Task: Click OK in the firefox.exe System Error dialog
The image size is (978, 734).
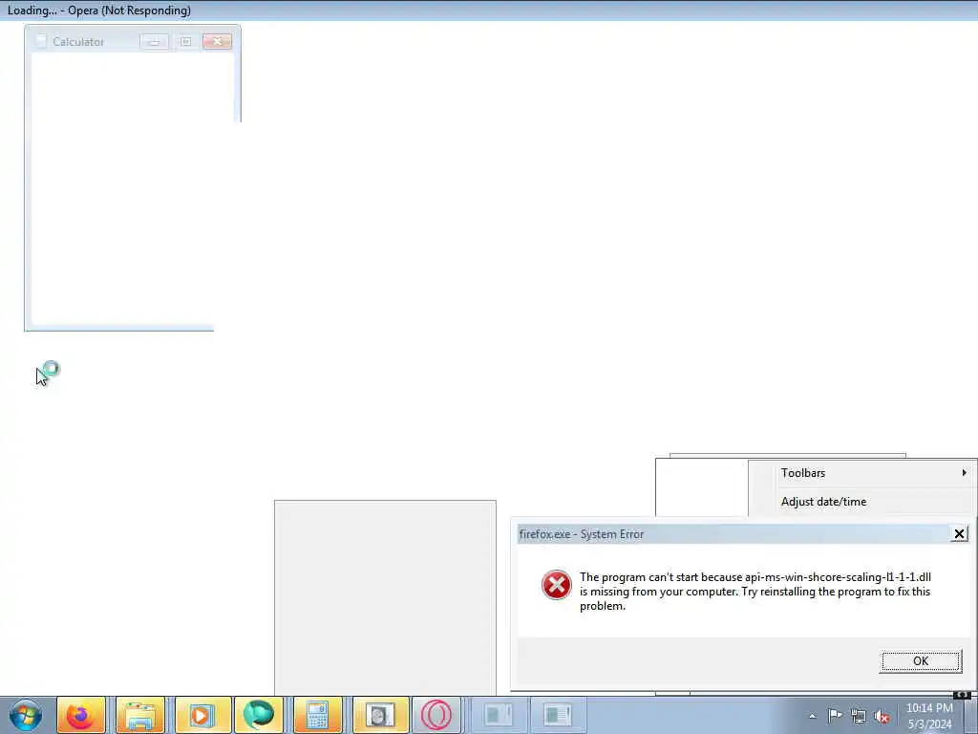Action: pyautogui.click(x=921, y=661)
